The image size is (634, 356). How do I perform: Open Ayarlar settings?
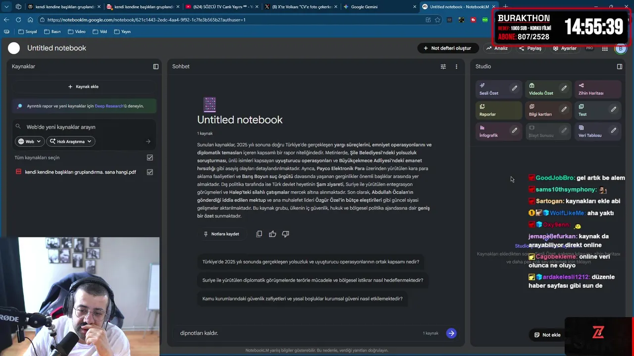click(x=565, y=48)
